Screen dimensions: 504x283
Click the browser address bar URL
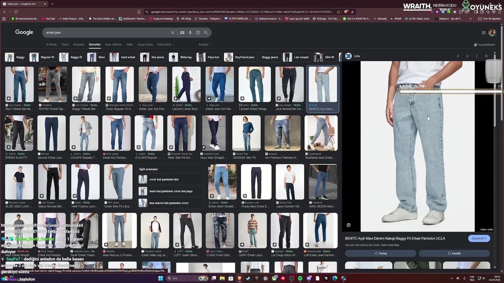[x=242, y=12]
